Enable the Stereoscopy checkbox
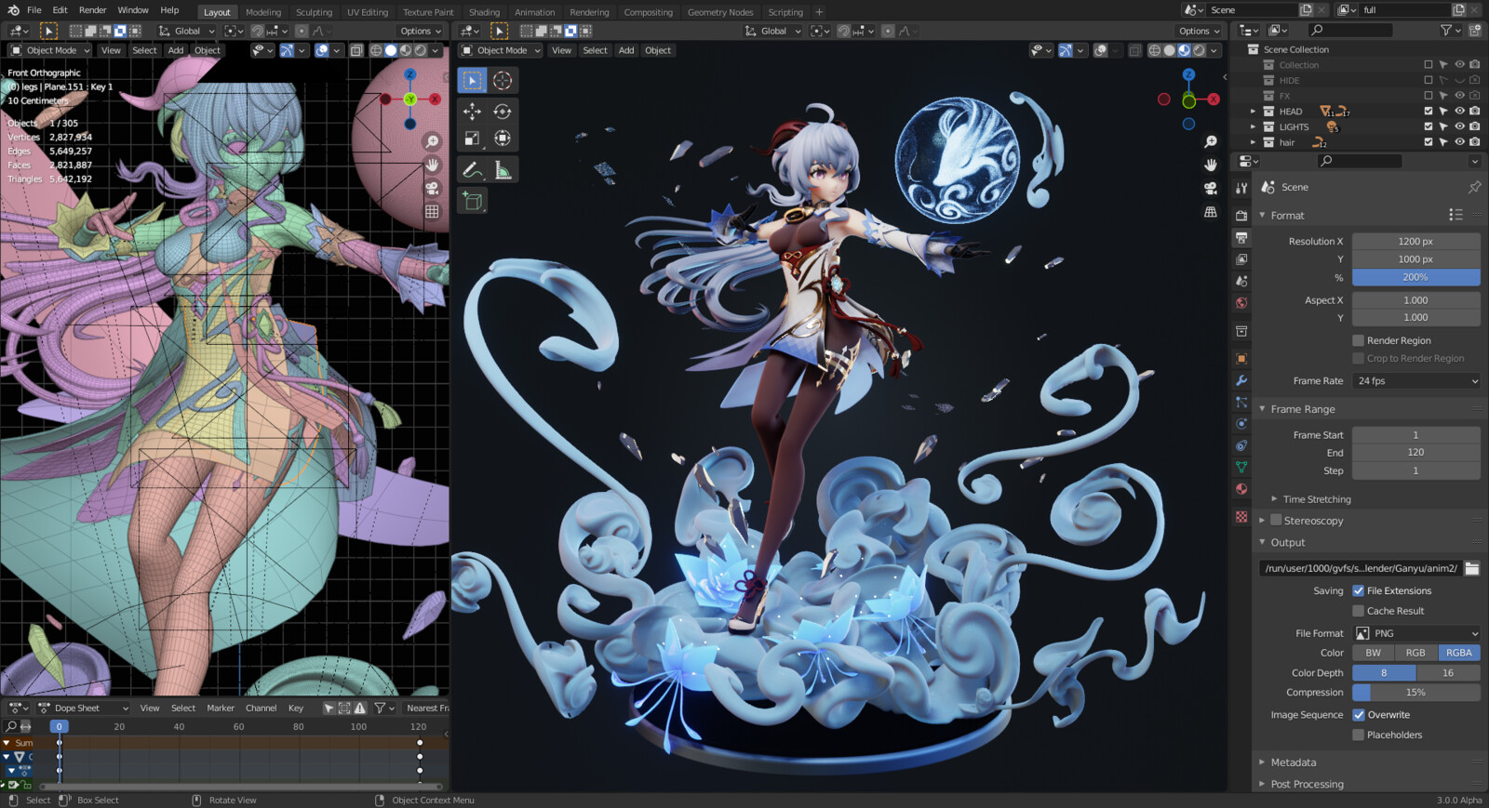 [1277, 521]
